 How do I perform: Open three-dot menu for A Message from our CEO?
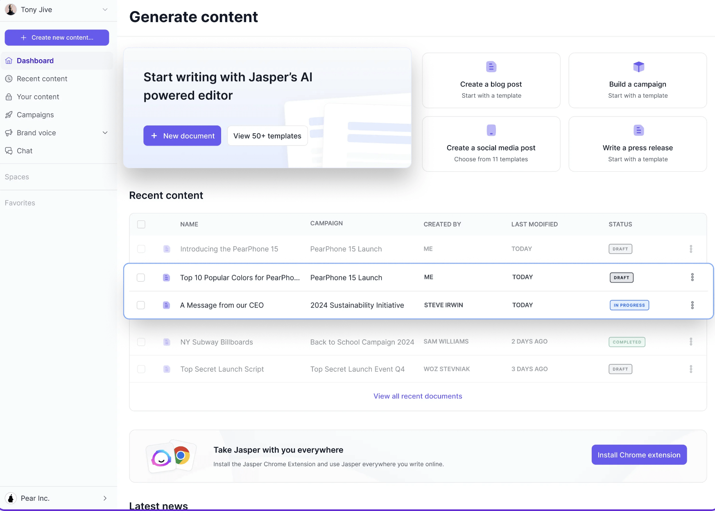[692, 305]
